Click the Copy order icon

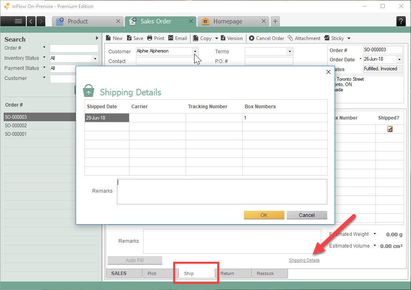coord(196,38)
